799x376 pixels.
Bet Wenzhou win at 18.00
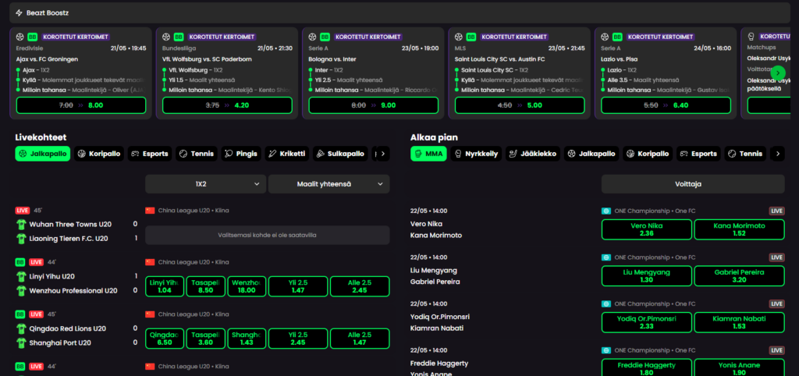(247, 286)
